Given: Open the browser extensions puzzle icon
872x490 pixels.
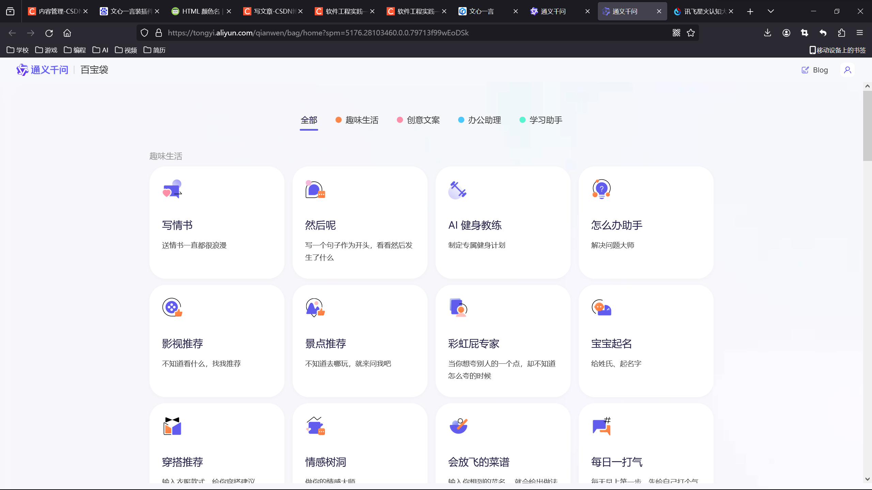Looking at the screenshot, I should [841, 33].
